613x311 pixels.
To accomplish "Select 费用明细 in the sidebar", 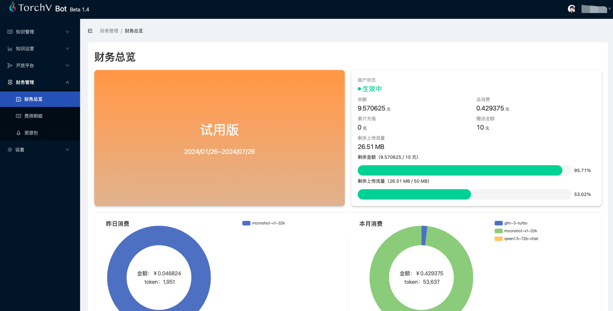I will point(33,116).
